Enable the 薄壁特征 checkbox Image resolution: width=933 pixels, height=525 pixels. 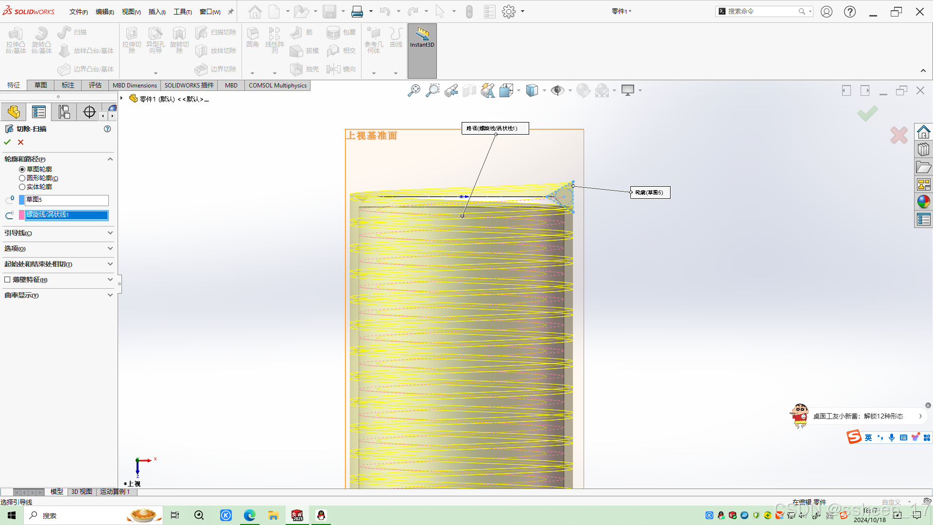[7, 280]
